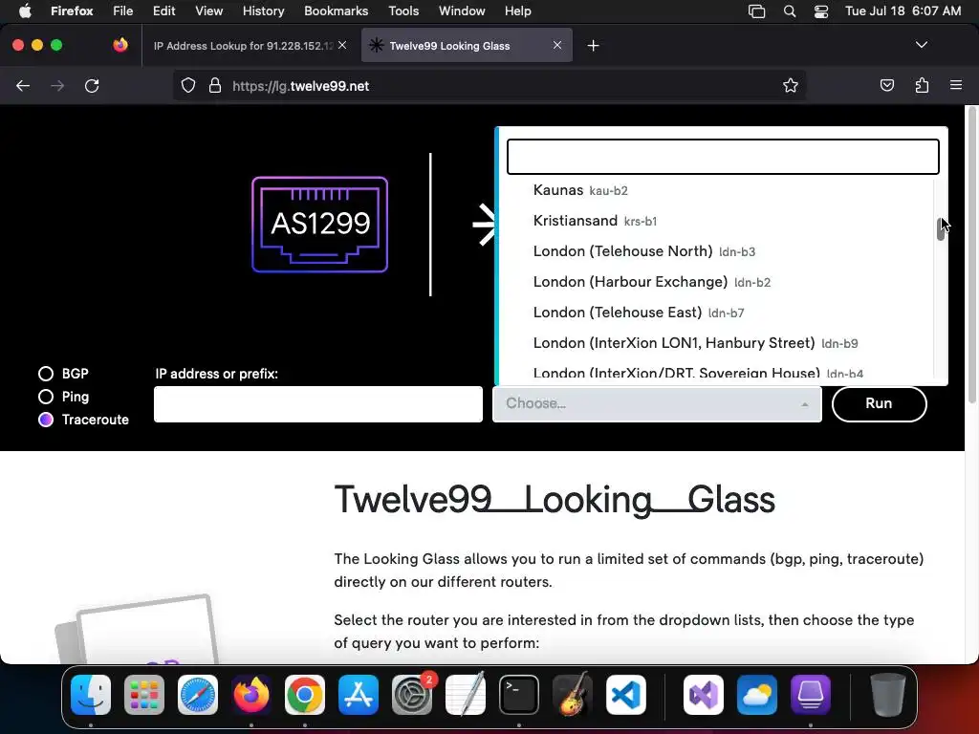Open the Trash in the Dock

pos(888,695)
